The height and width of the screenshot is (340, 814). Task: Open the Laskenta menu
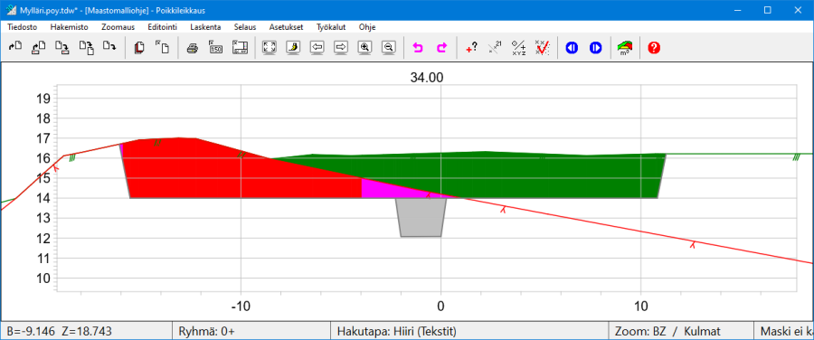pyautogui.click(x=205, y=27)
